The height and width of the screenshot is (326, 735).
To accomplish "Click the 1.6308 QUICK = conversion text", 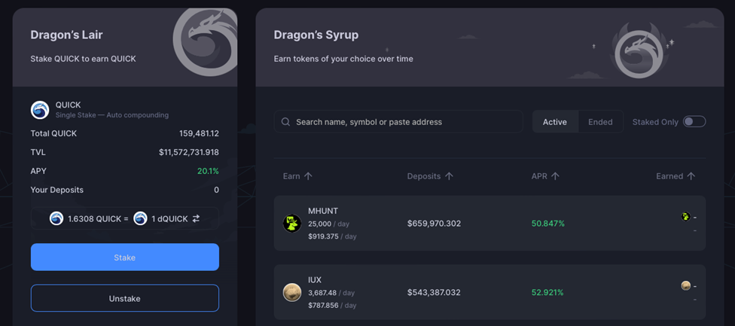I will tap(98, 219).
